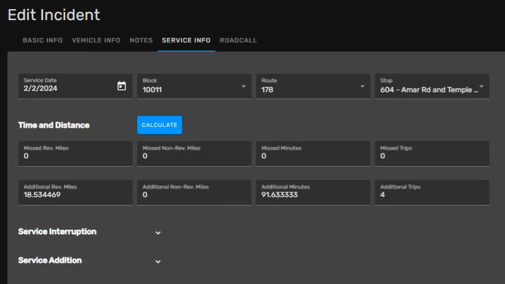Click the Missed Rev. Miles field
The width and height of the screenshot is (505, 284).
click(75, 156)
